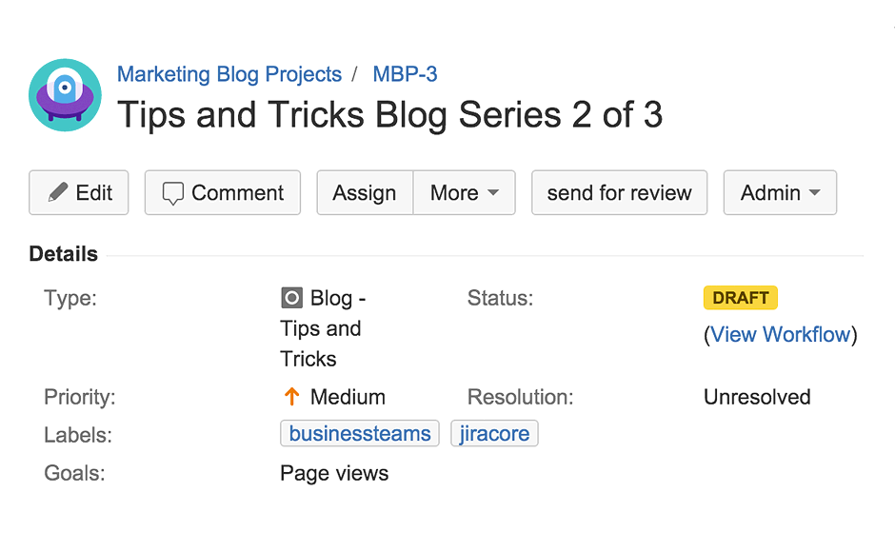Open Marketing Blog Projects breadcrumb link

[x=229, y=74]
